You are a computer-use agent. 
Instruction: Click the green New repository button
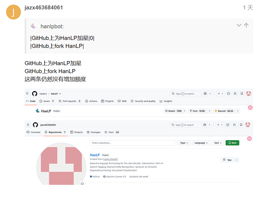(x=233, y=143)
